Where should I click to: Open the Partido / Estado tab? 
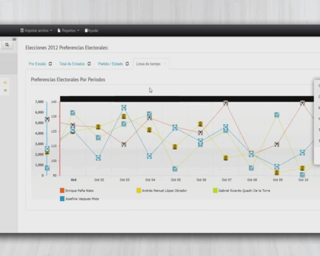(111, 64)
